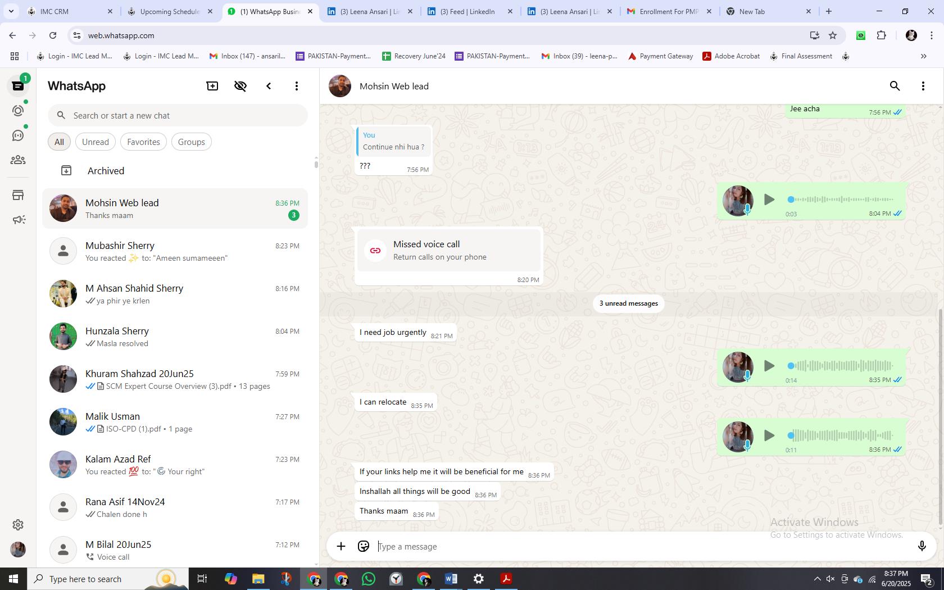Open the Status icon in sidebar
Viewport: 944px width, 590px height.
(18, 111)
